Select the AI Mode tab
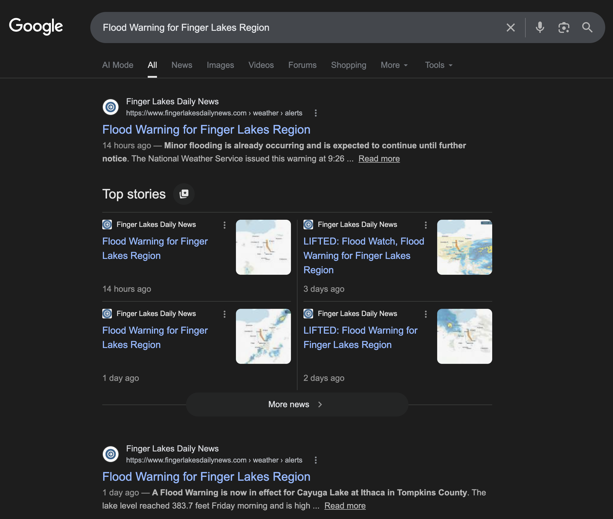The width and height of the screenshot is (613, 519). [118, 65]
